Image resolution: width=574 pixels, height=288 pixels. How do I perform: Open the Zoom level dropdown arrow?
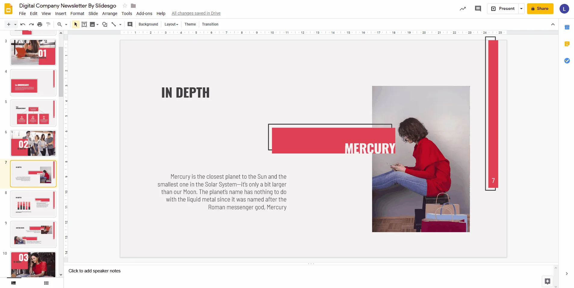[x=66, y=24]
